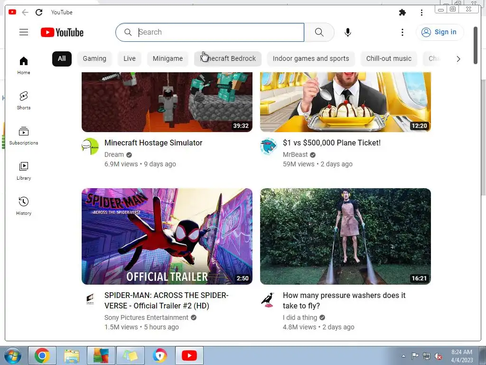
Task: Open pressure washers video thumbnail
Action: pos(346,237)
